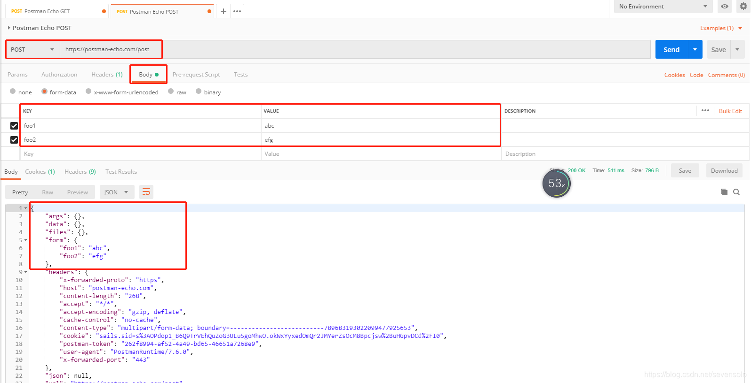Open the Send button dropdown arrow

click(695, 49)
